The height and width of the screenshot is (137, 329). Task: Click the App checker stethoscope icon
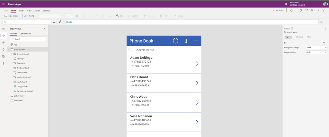pyautogui.click(x=291, y=10)
